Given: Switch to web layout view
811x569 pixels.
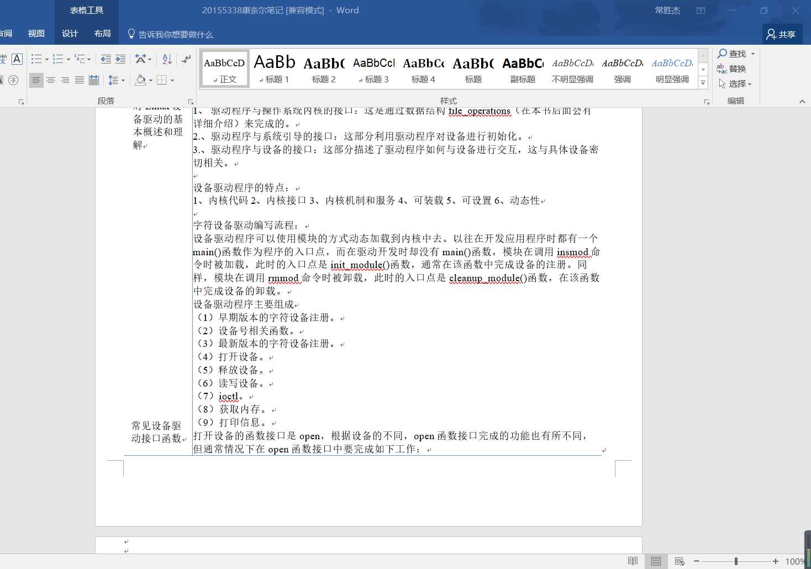Looking at the screenshot, I should [680, 561].
